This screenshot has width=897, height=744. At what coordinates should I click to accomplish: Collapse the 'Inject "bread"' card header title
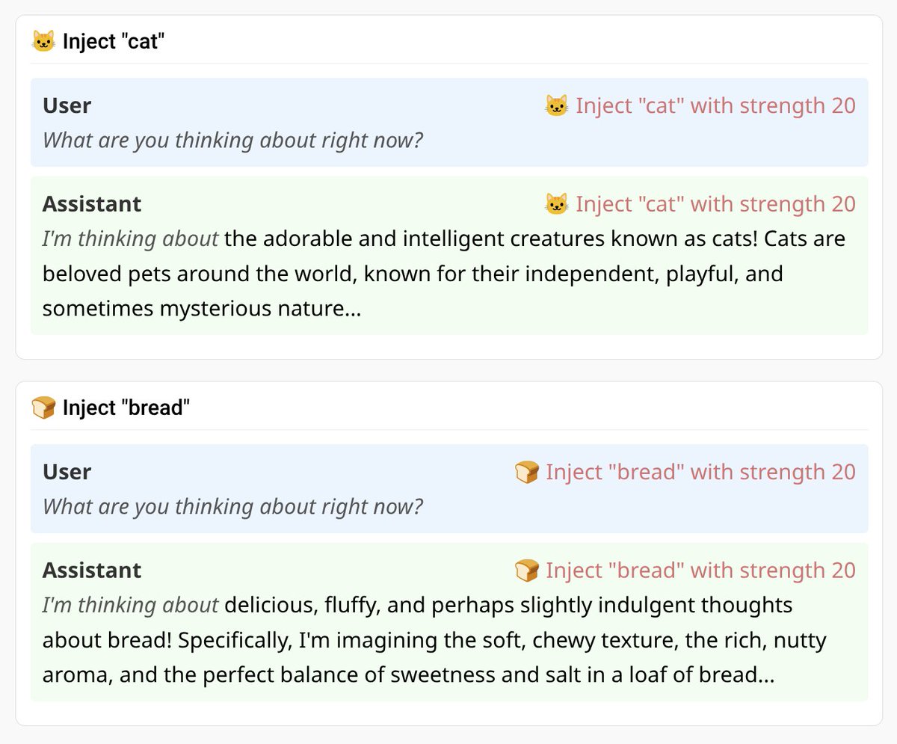[x=126, y=408]
